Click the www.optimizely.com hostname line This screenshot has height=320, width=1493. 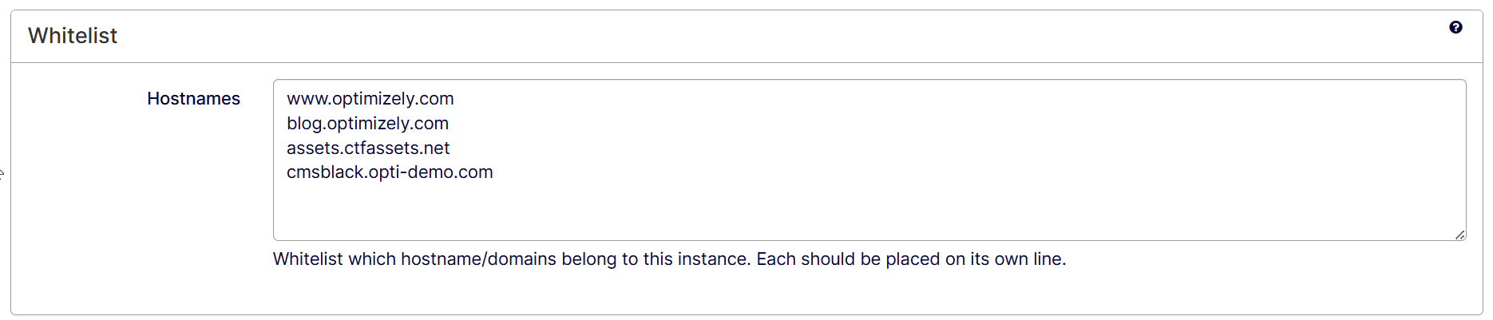pyautogui.click(x=370, y=99)
